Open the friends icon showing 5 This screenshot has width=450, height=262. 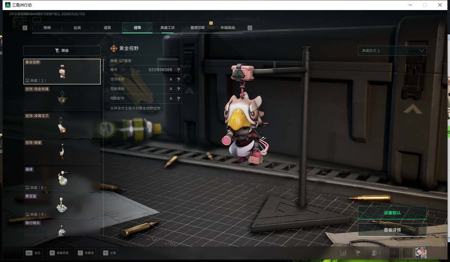(376, 253)
